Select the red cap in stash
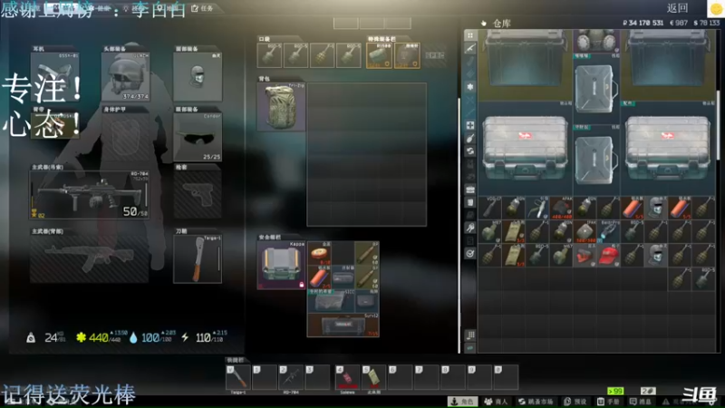The height and width of the screenshot is (408, 725). click(608, 256)
